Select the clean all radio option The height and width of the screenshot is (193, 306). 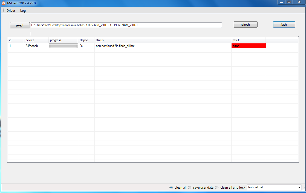pos(171,188)
